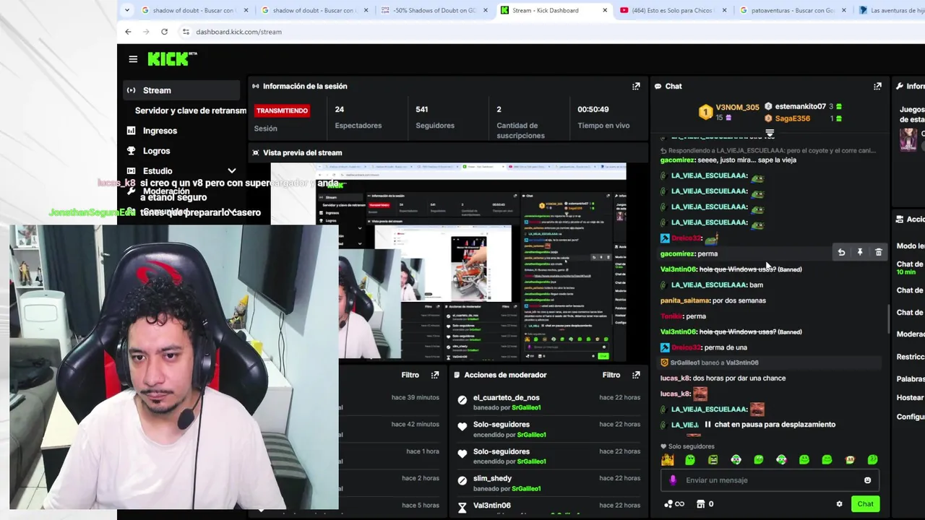Switch to first shadow of doubt tab
925x520 pixels.
195,10
